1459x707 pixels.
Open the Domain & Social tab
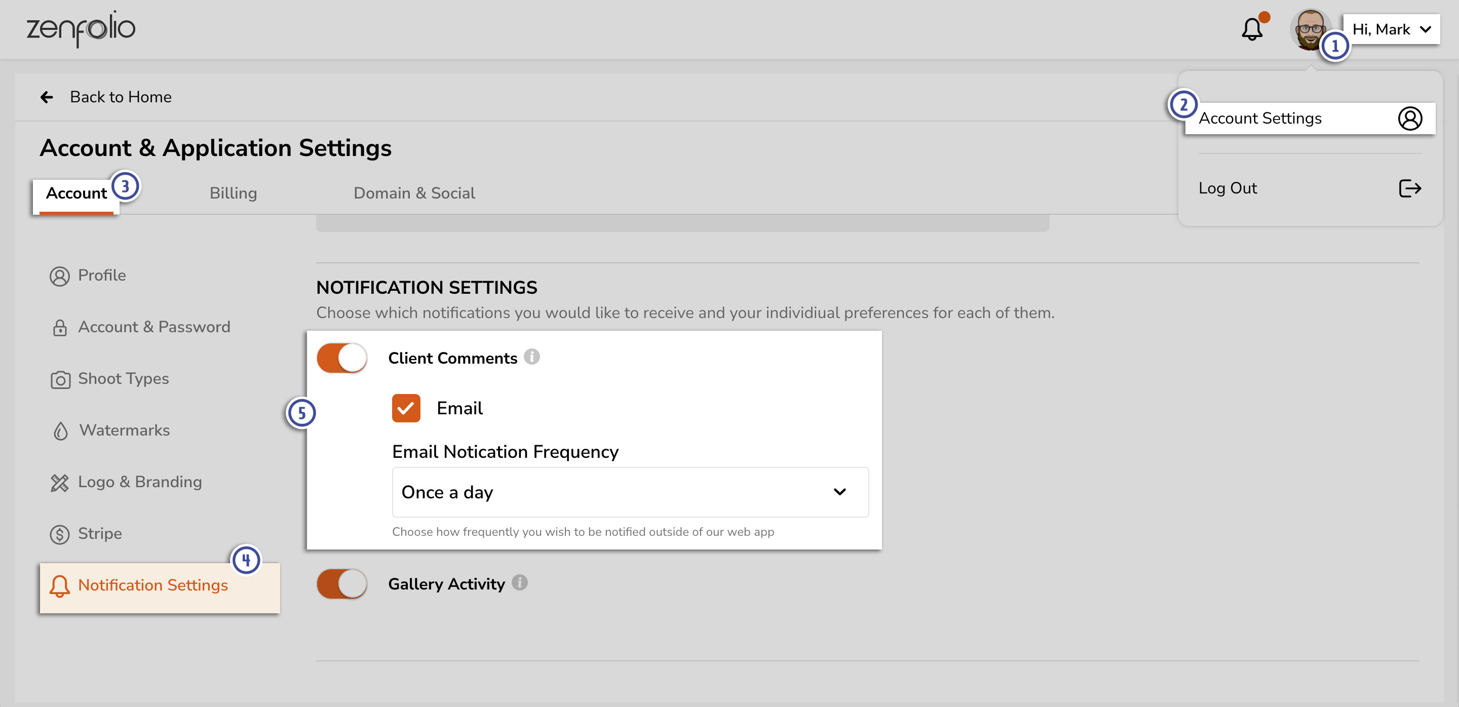414,193
